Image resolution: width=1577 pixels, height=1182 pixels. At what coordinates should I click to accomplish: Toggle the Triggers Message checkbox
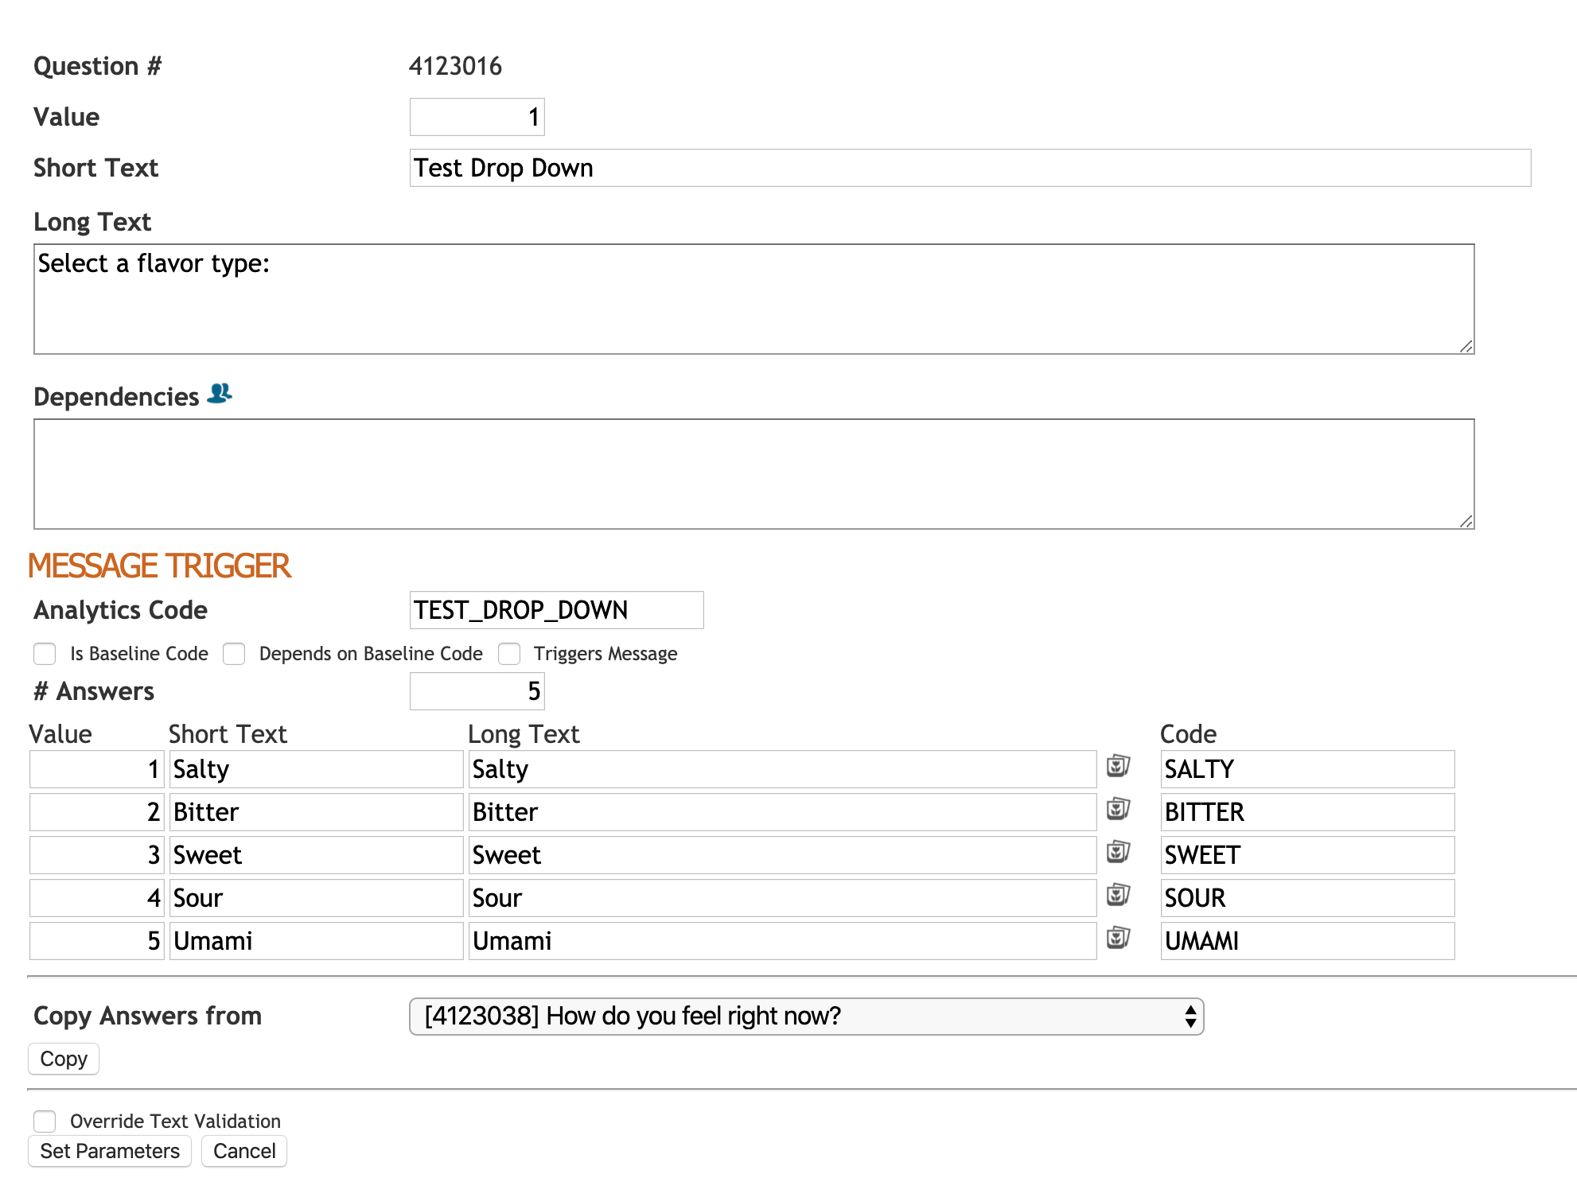click(x=509, y=654)
